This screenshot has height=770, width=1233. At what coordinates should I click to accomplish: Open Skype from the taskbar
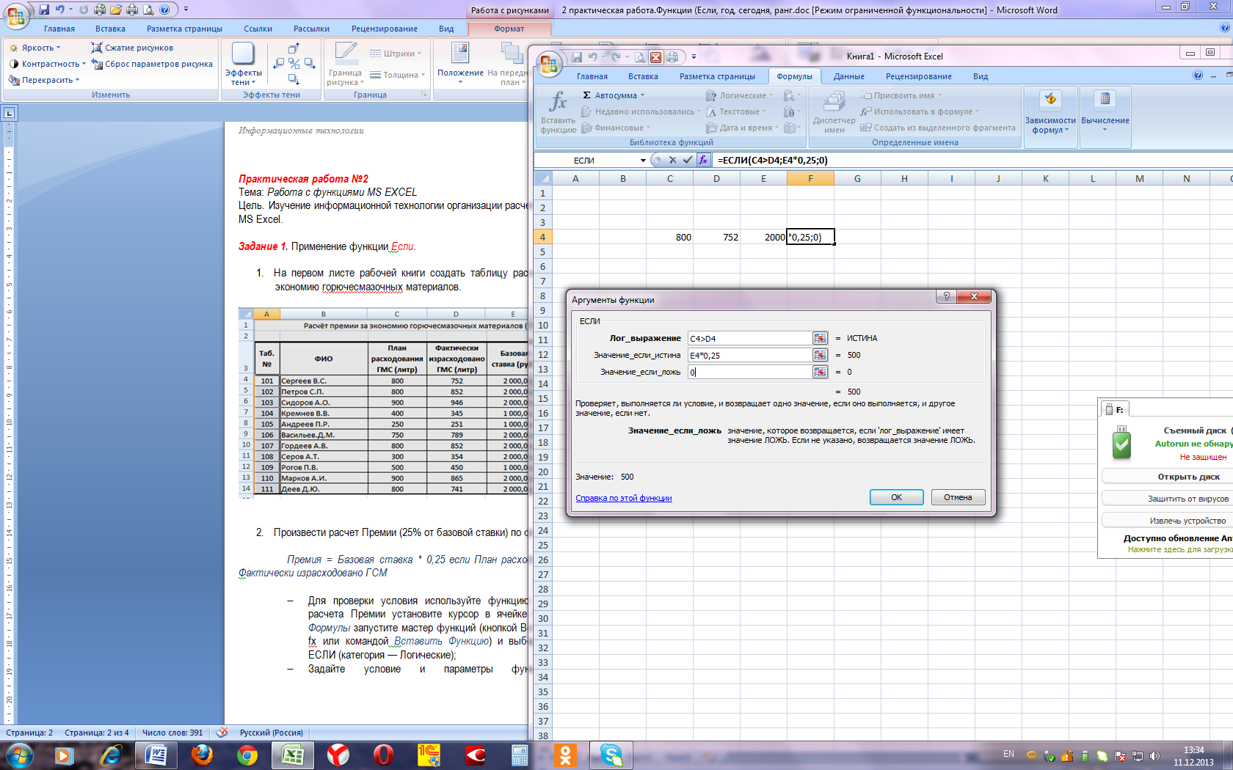pyautogui.click(x=611, y=755)
